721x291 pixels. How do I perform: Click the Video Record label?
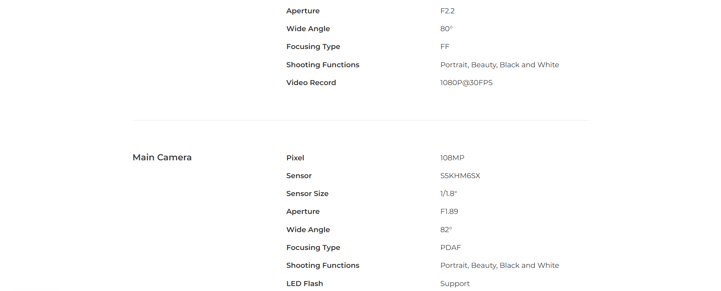click(x=311, y=83)
